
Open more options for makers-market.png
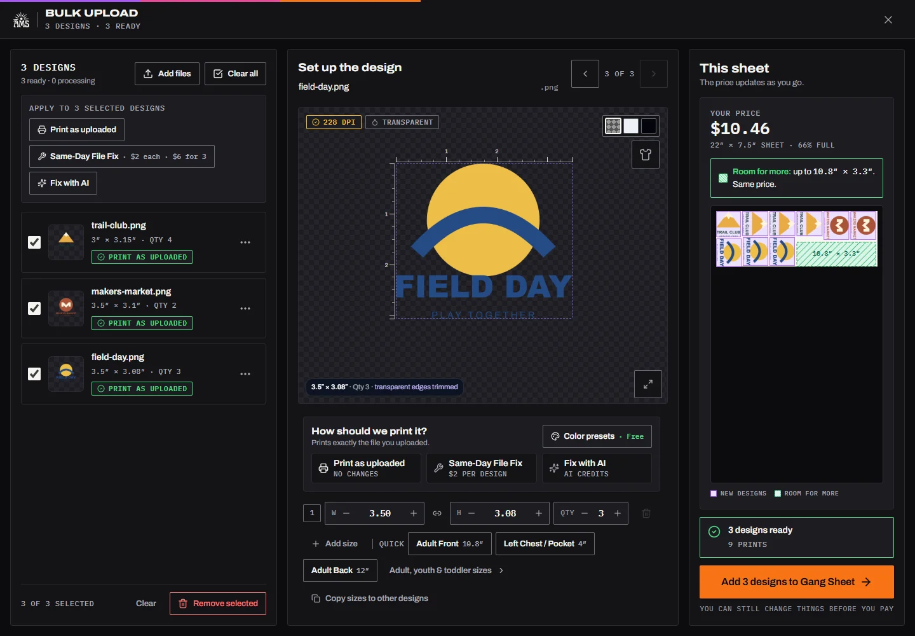[245, 308]
